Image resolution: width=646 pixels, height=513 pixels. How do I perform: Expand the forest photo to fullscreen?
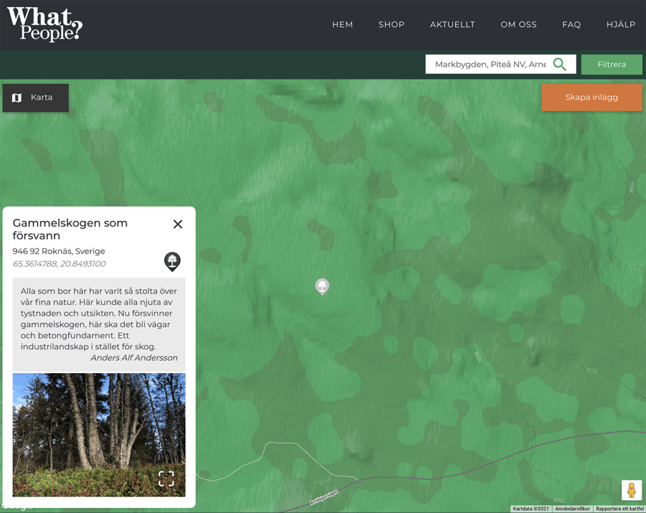click(167, 478)
